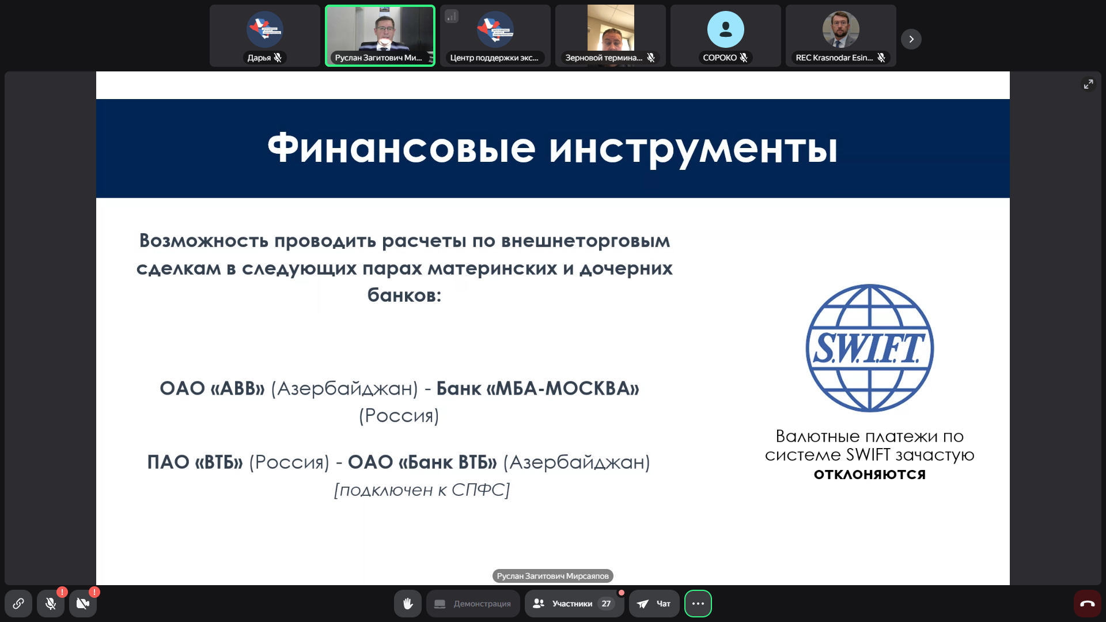Open the Чат chat panel

pos(654,604)
